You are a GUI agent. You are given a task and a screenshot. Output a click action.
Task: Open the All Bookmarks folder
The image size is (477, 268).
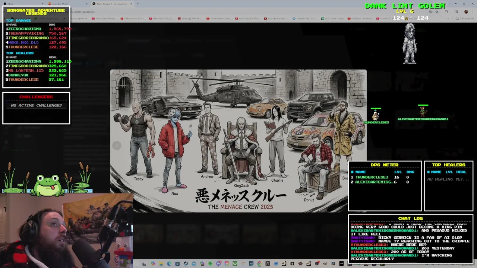(465, 19)
